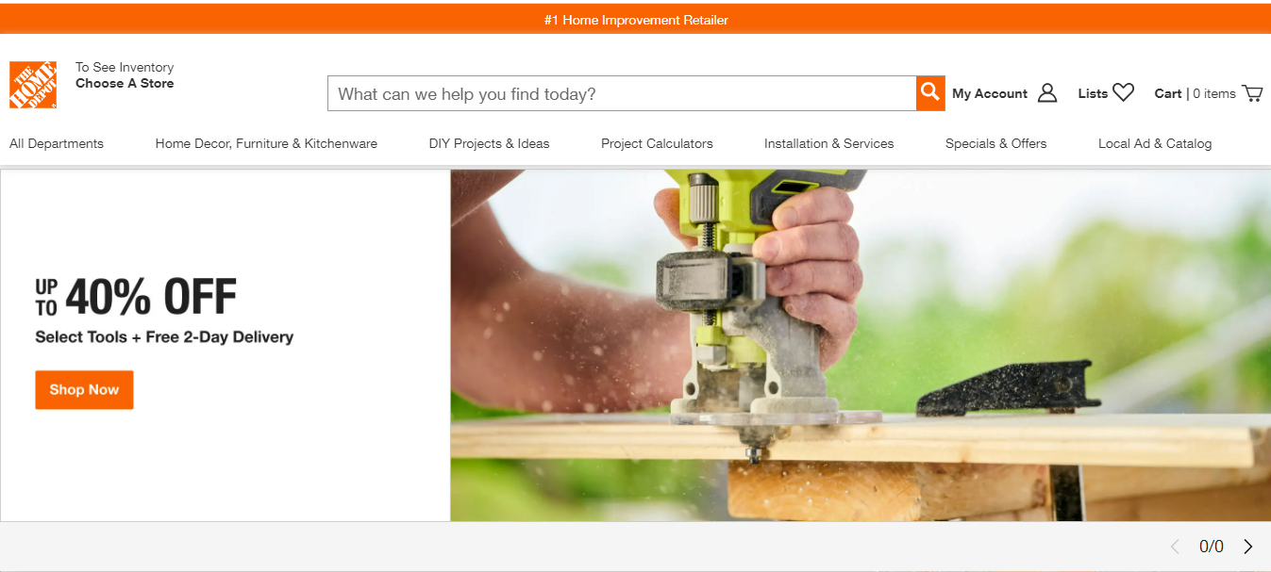Click the #1 Home Improvement Retailer banner
Screen dimensions: 1271x572
click(x=636, y=20)
